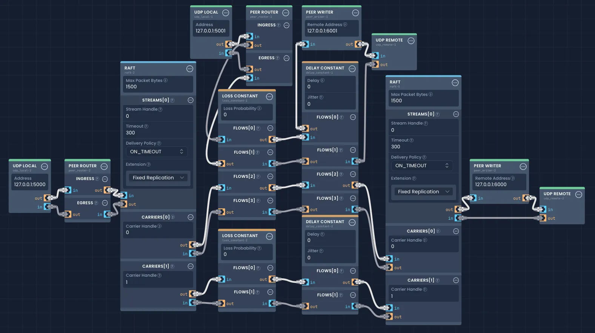This screenshot has width=595, height=333.
Task: Open Fixed Replication extension dropdown in raft-2
Action: tap(158, 178)
